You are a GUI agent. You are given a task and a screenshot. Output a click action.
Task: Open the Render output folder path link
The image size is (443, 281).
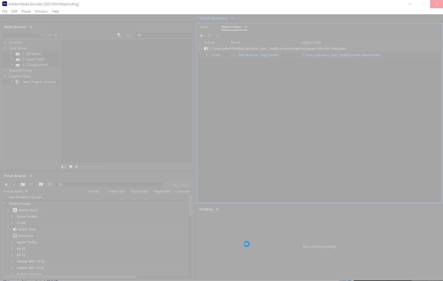tap(341, 55)
